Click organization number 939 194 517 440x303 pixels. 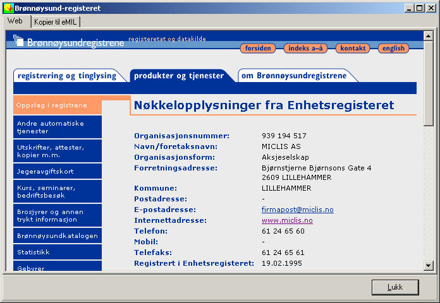click(x=284, y=136)
